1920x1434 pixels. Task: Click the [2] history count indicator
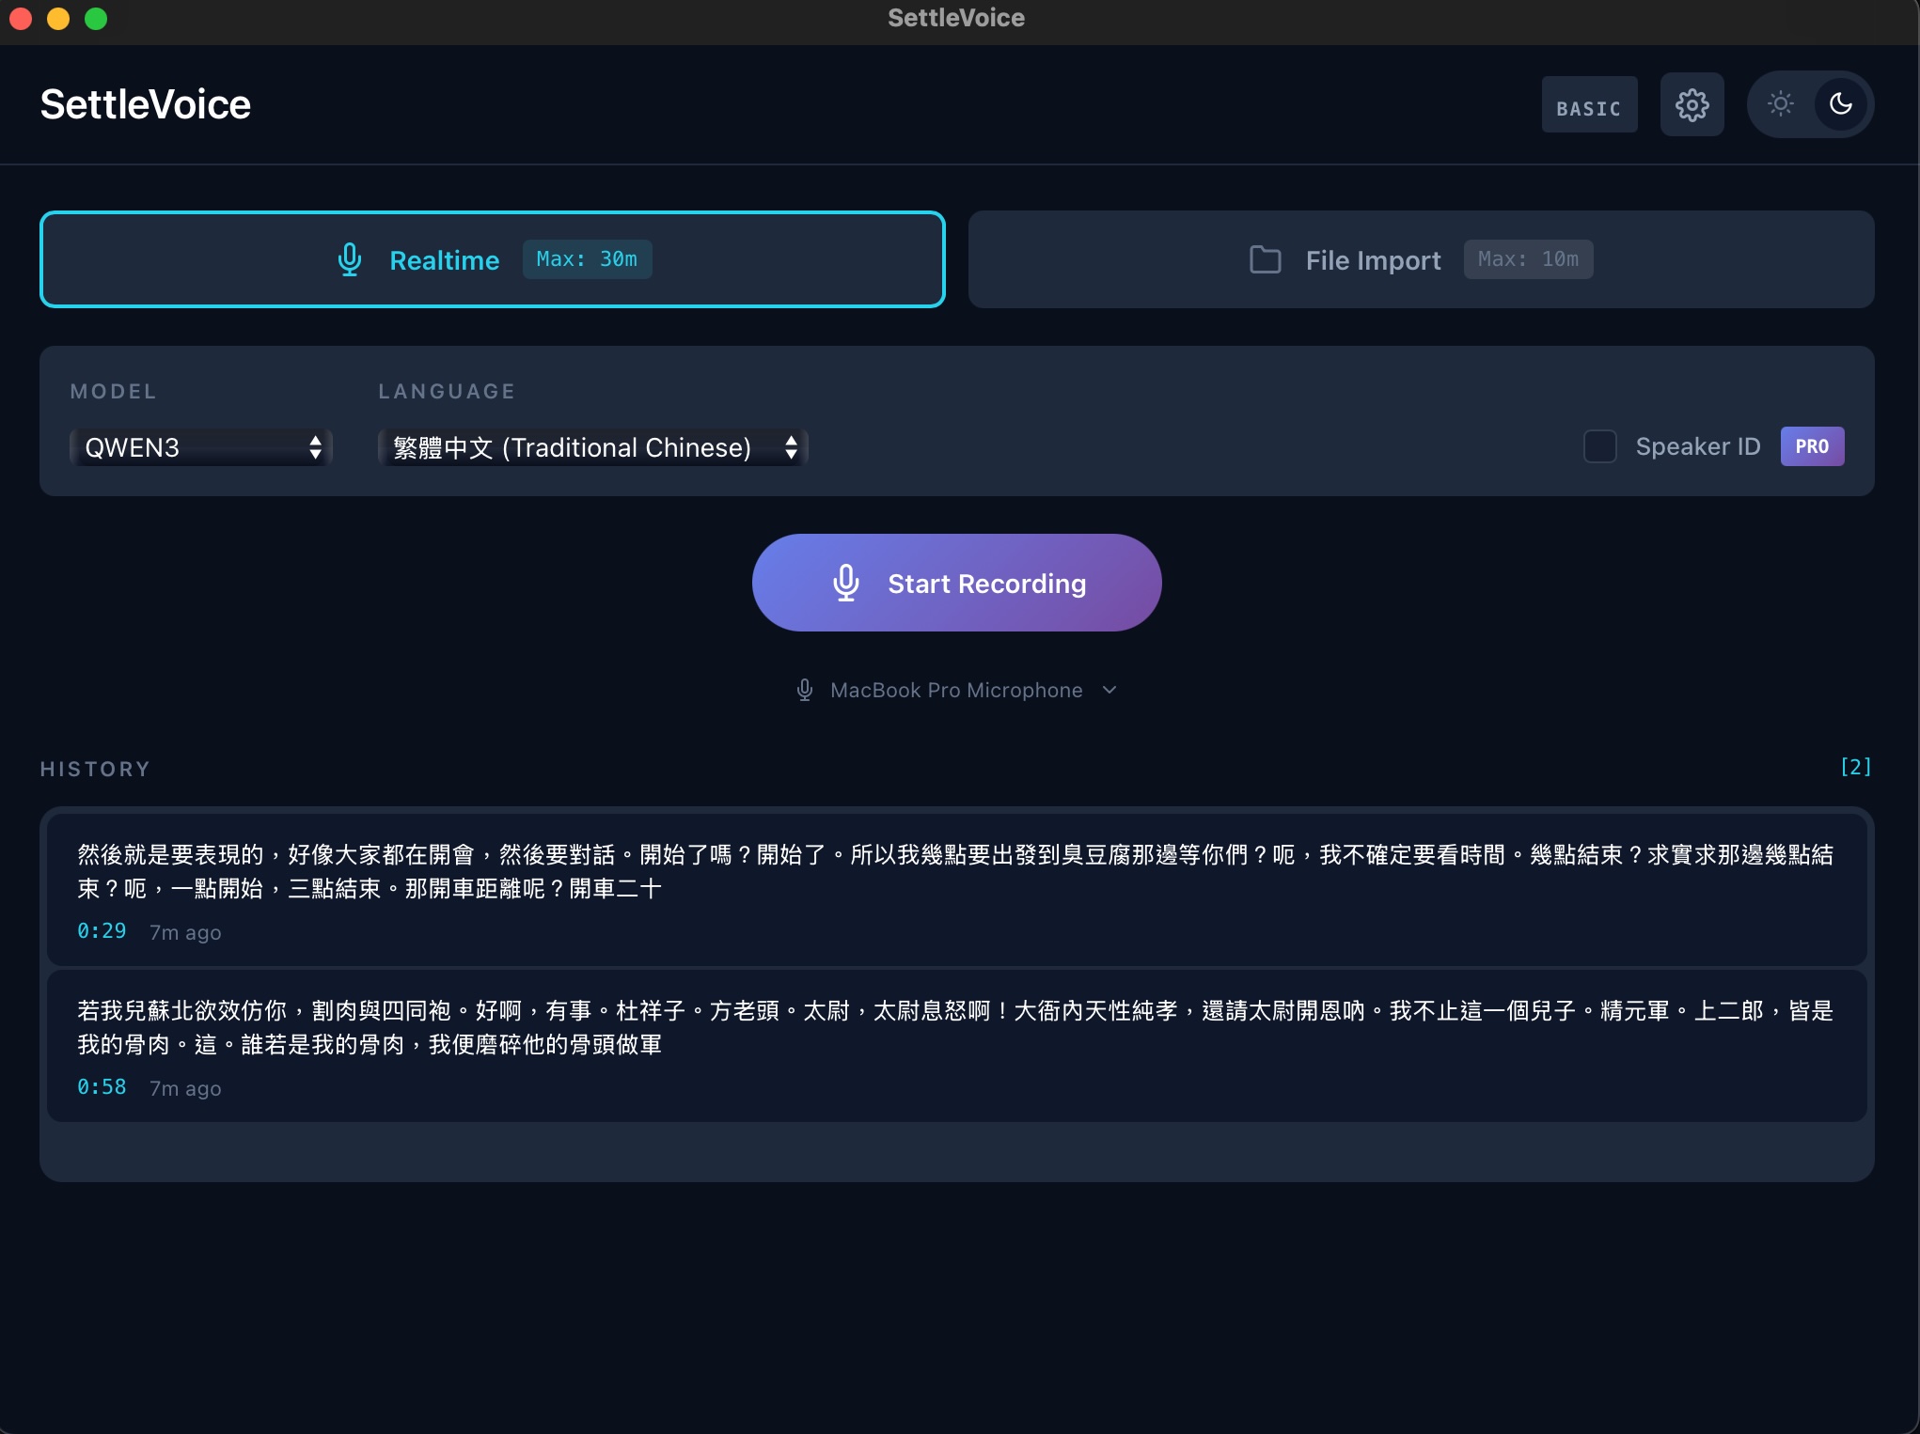coord(1854,767)
